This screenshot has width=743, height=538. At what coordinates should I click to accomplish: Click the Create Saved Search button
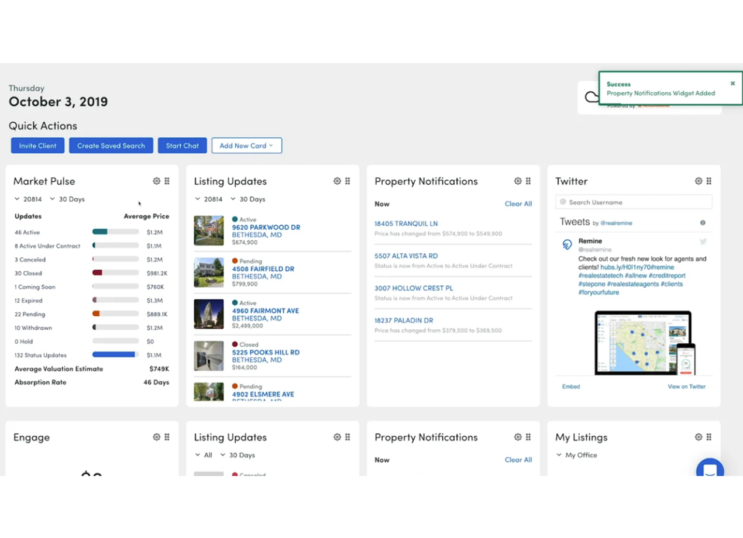[111, 146]
